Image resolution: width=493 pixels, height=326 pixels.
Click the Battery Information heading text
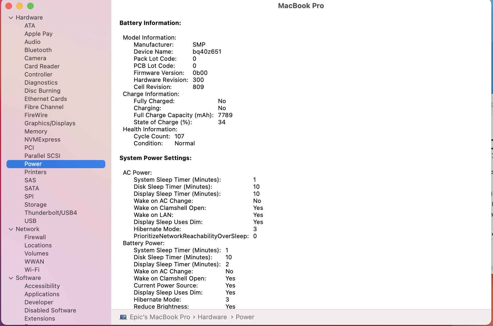pyautogui.click(x=150, y=23)
